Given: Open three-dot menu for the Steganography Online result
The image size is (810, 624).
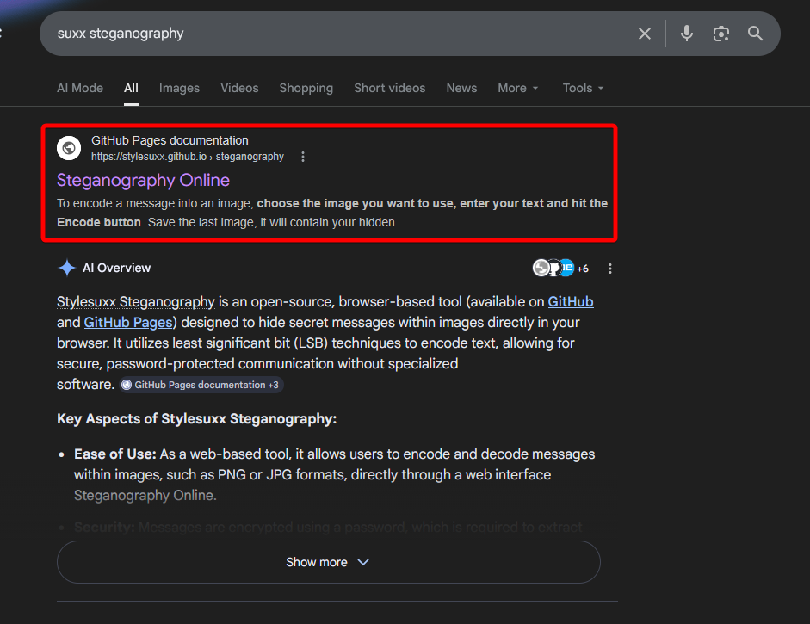Looking at the screenshot, I should coord(303,157).
